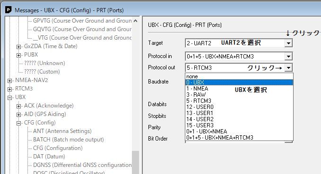
Task: Click the Messages window title icon
Action: (x=8, y=10)
